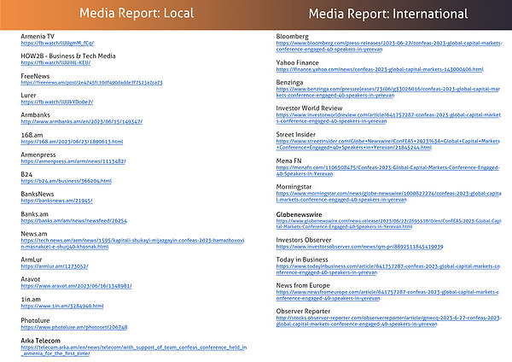Open the Armenia TV fb.watch link

(57, 43)
